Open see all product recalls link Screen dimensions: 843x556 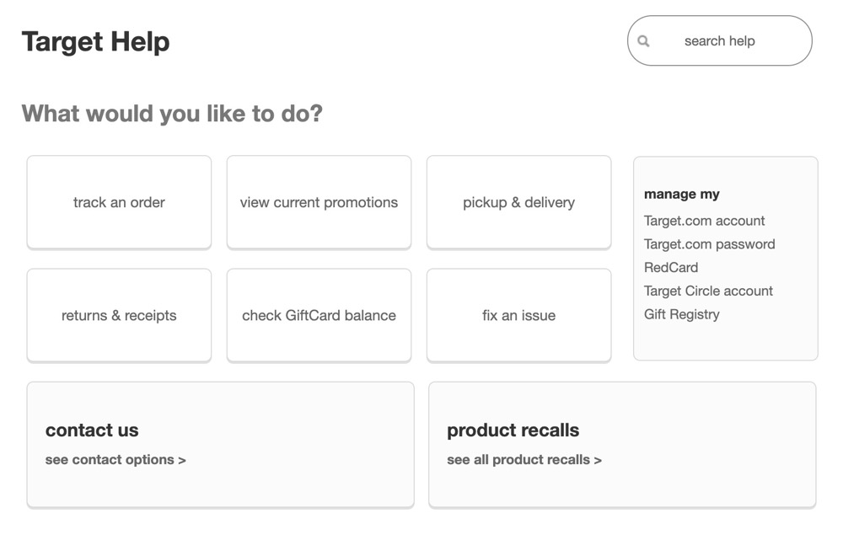tap(524, 460)
